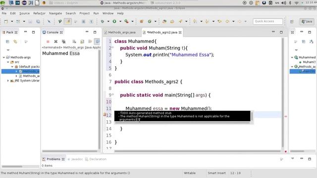The image size is (317, 178).
Task: Expand the JRE System Library node
Action: click(x=8, y=81)
